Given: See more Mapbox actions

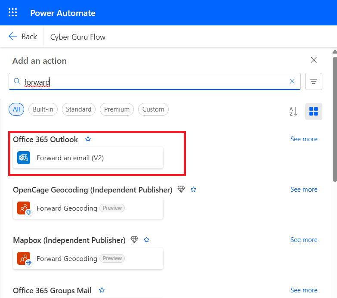Looking at the screenshot, I should (x=304, y=240).
